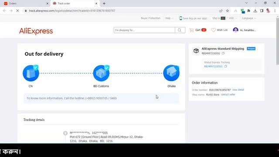This screenshot has height=157, width=279.
Task: Click order number 8161396761850787
Action: coord(220,90)
